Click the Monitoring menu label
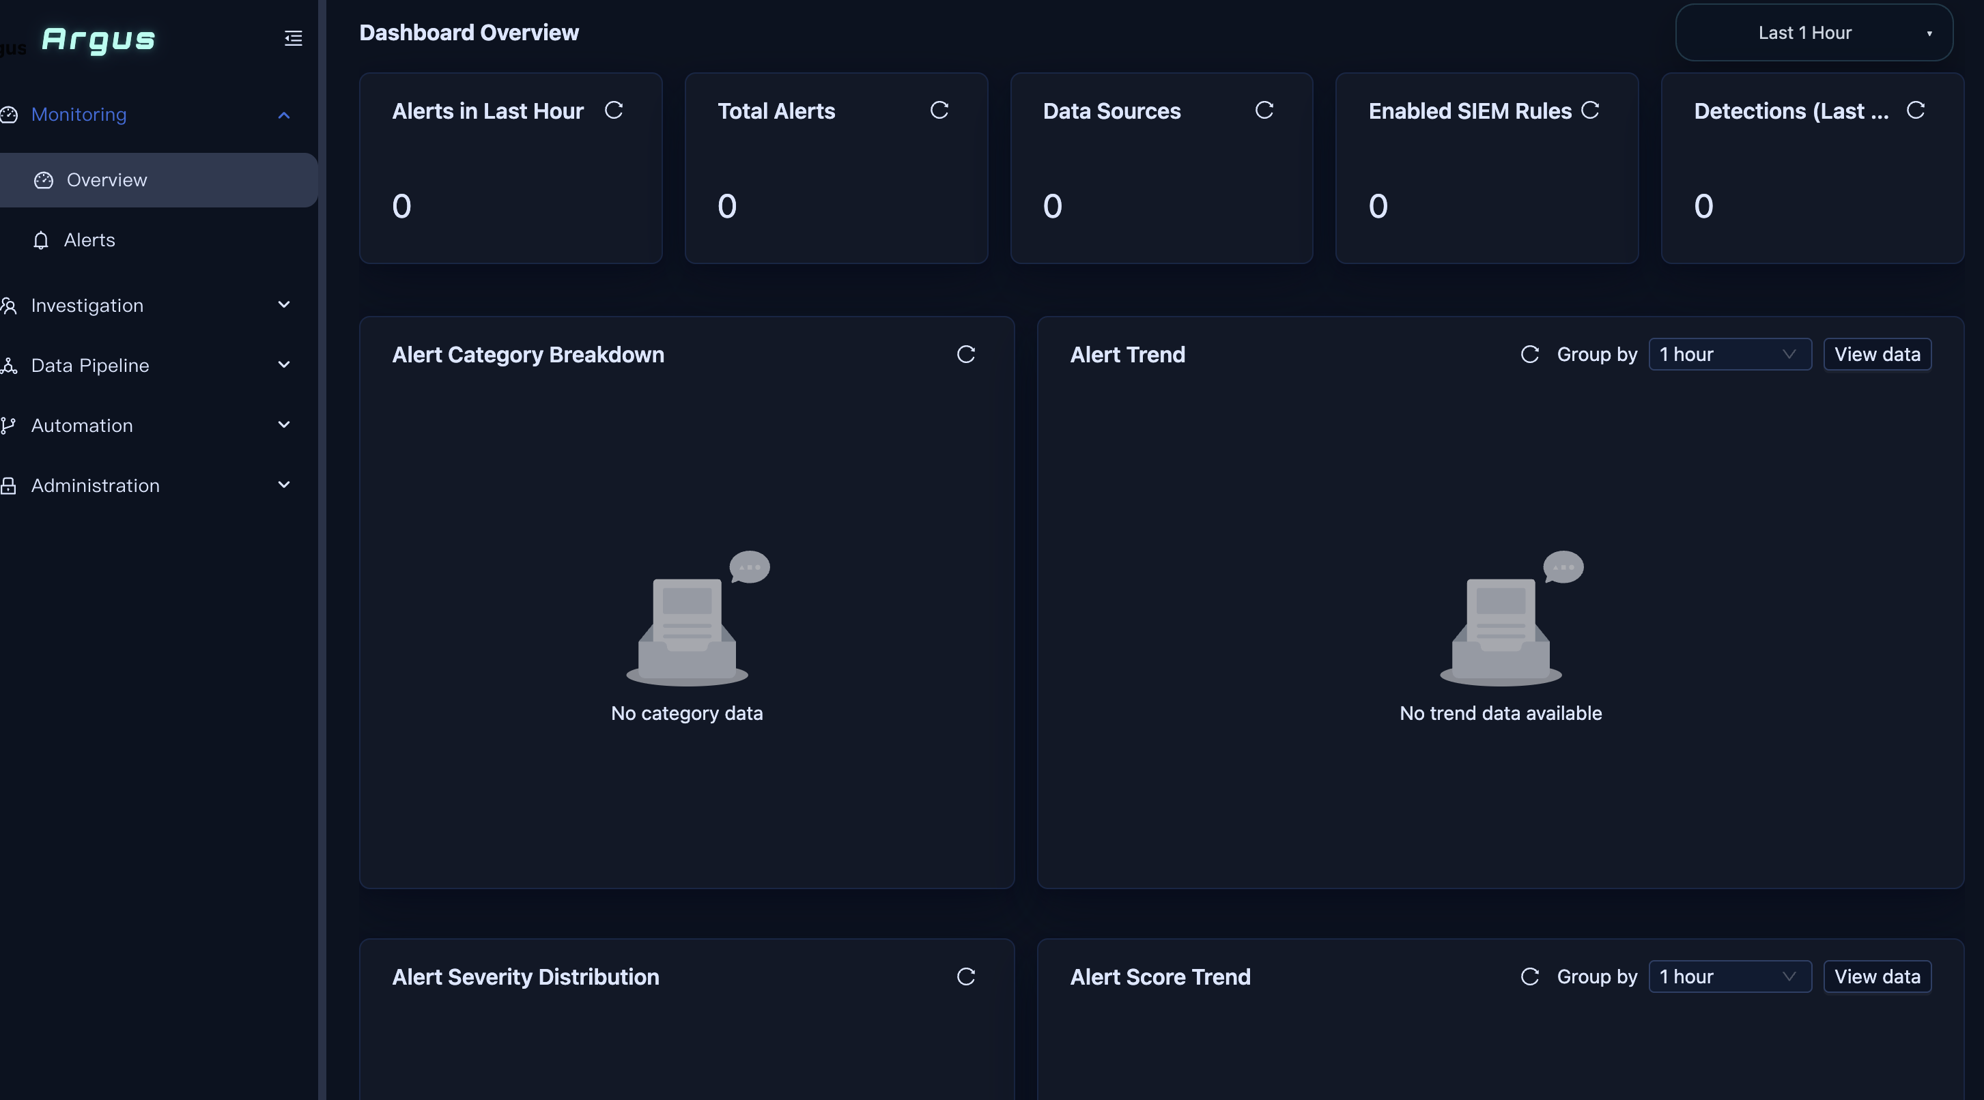 [79, 115]
